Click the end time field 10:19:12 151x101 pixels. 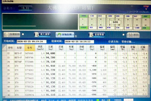coord(78,41)
